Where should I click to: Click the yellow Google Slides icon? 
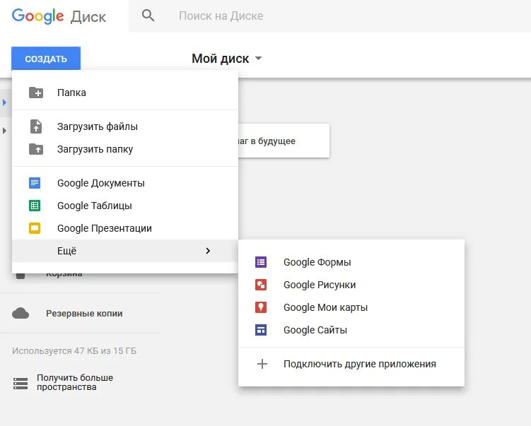click(x=35, y=228)
